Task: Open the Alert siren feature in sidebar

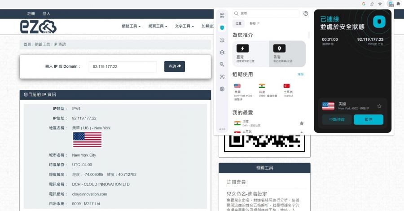Action: pos(222,40)
